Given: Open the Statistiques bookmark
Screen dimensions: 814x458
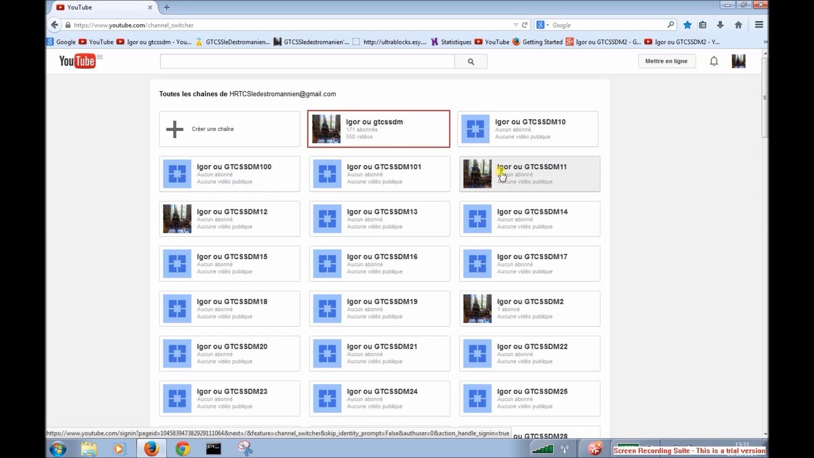Looking at the screenshot, I should pyautogui.click(x=451, y=42).
